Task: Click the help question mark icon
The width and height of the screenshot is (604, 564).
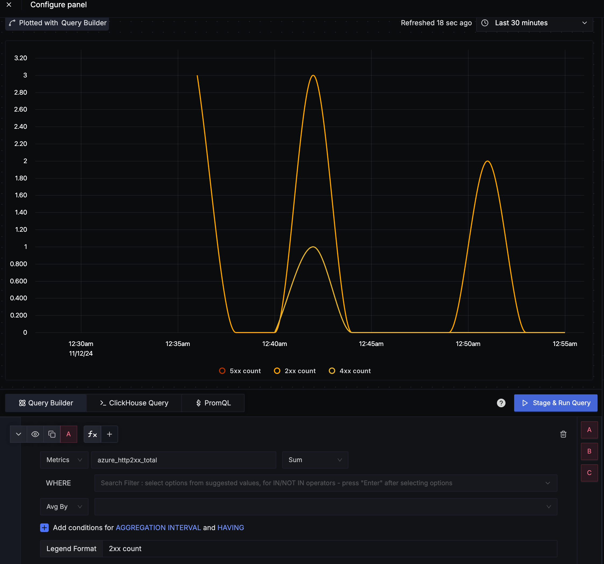Action: coord(501,403)
